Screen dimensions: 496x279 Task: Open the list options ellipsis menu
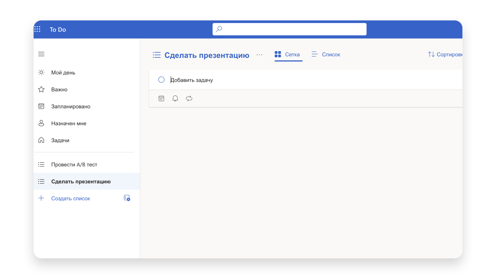259,55
